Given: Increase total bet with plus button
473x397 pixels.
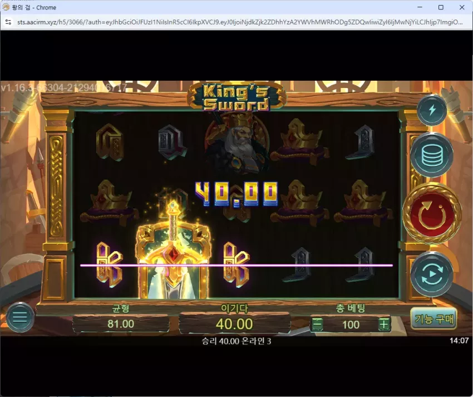Looking at the screenshot, I should pyautogui.click(x=384, y=325).
